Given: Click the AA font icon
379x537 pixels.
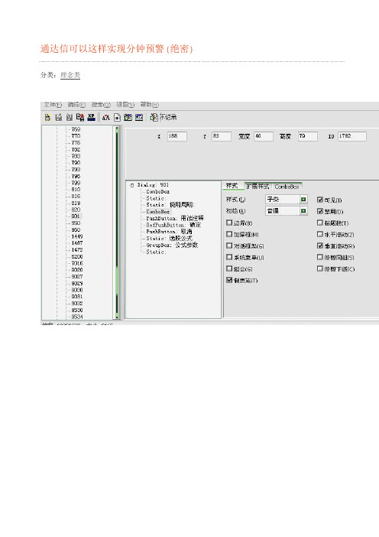Looking at the screenshot, I should [105, 118].
